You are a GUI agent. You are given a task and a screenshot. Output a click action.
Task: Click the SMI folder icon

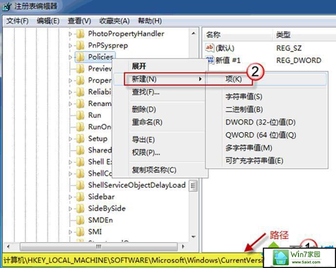pos(80,231)
